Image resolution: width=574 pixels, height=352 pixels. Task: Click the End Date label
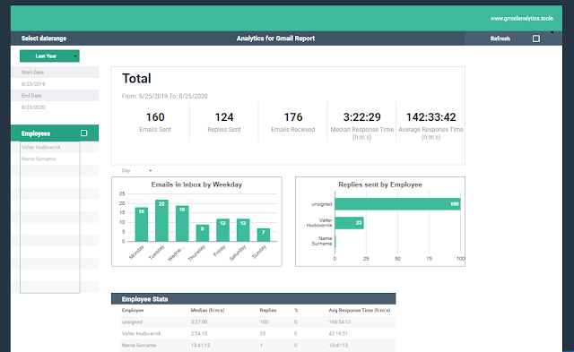click(x=31, y=96)
